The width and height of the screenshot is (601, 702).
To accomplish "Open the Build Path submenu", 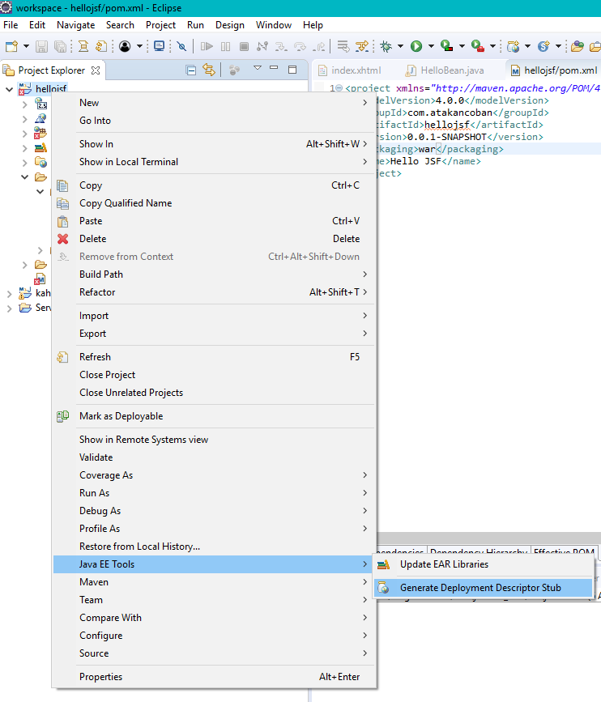I will coord(214,274).
